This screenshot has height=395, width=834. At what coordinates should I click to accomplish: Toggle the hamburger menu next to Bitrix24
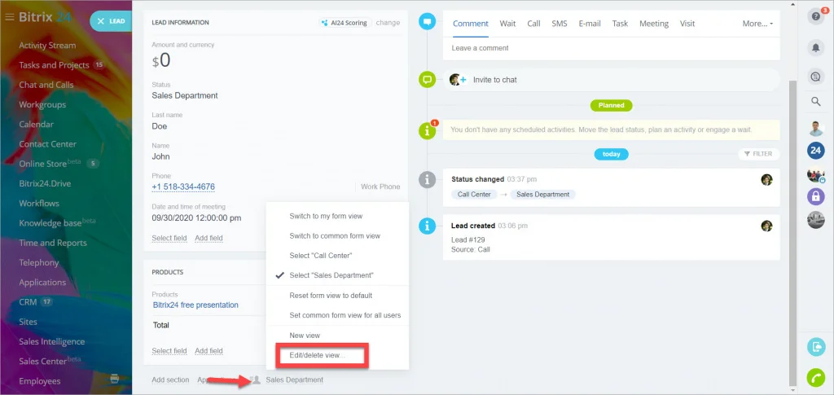pyautogui.click(x=9, y=17)
